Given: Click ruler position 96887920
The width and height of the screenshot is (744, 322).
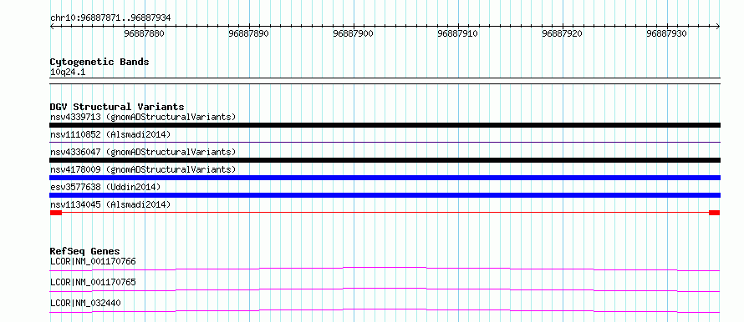Looking at the screenshot, I should 562,33.
